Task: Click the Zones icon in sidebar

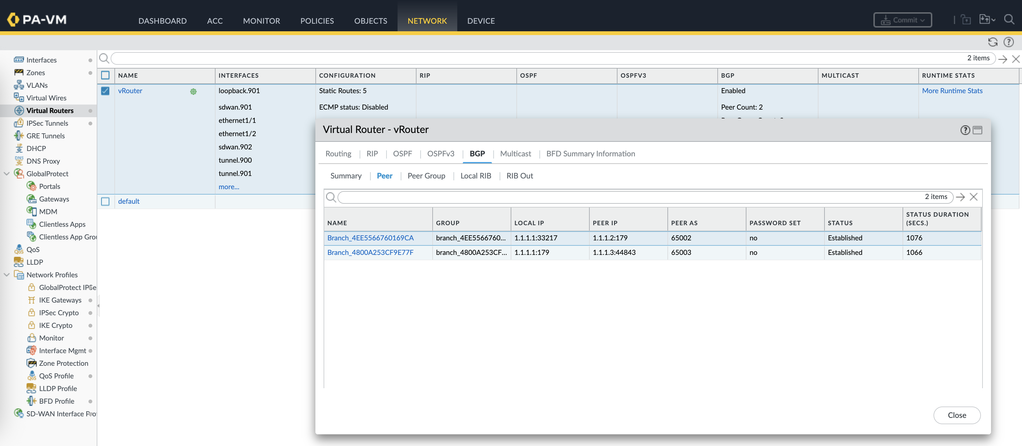Action: tap(19, 73)
